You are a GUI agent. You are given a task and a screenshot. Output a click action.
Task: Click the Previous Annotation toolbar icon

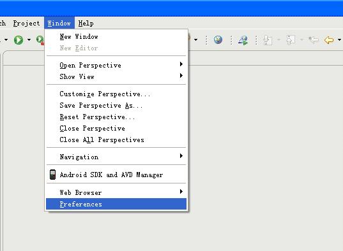[x=290, y=40]
